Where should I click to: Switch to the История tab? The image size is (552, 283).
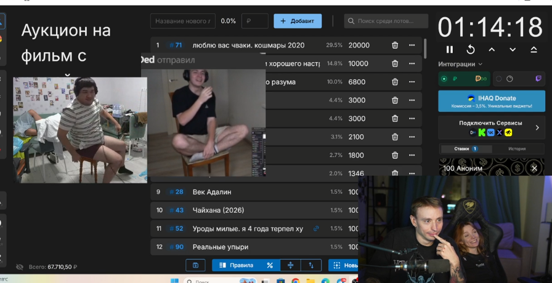tap(517, 149)
